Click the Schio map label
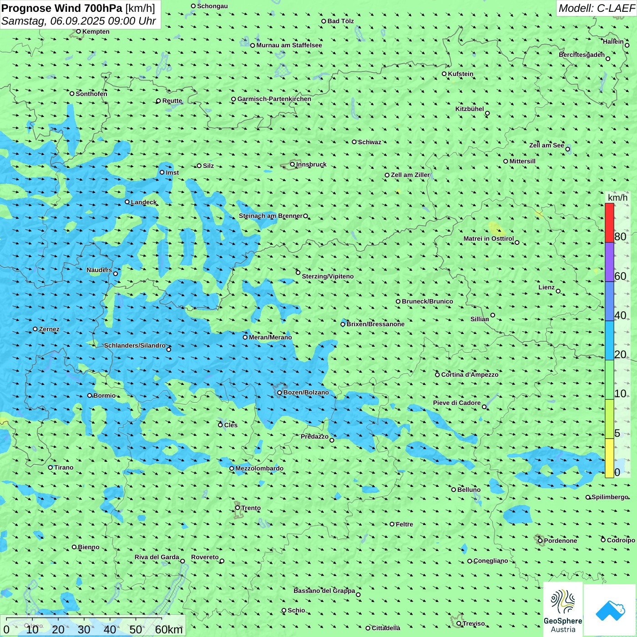 coord(296,610)
